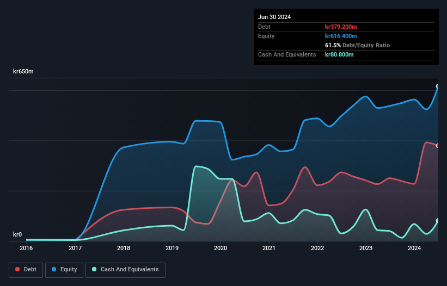Click the blue Equity endpoint marker
Screen dimensions: 447x286
pos(438,86)
